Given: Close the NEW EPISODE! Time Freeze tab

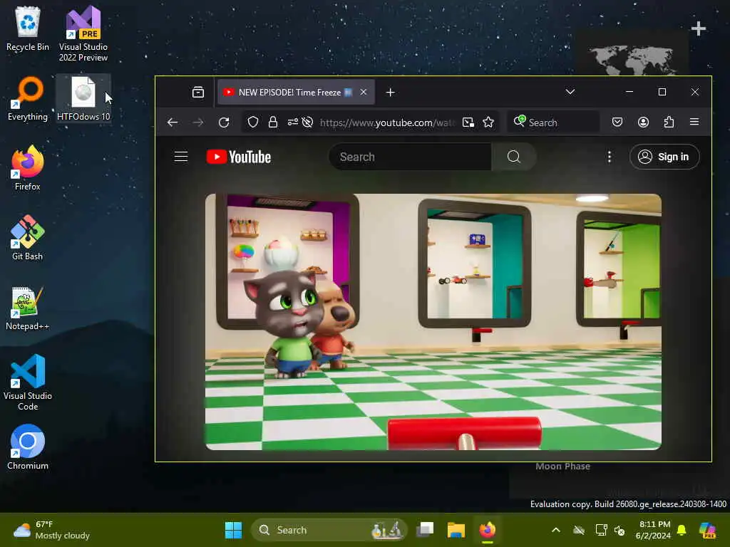Looking at the screenshot, I should tap(364, 92).
